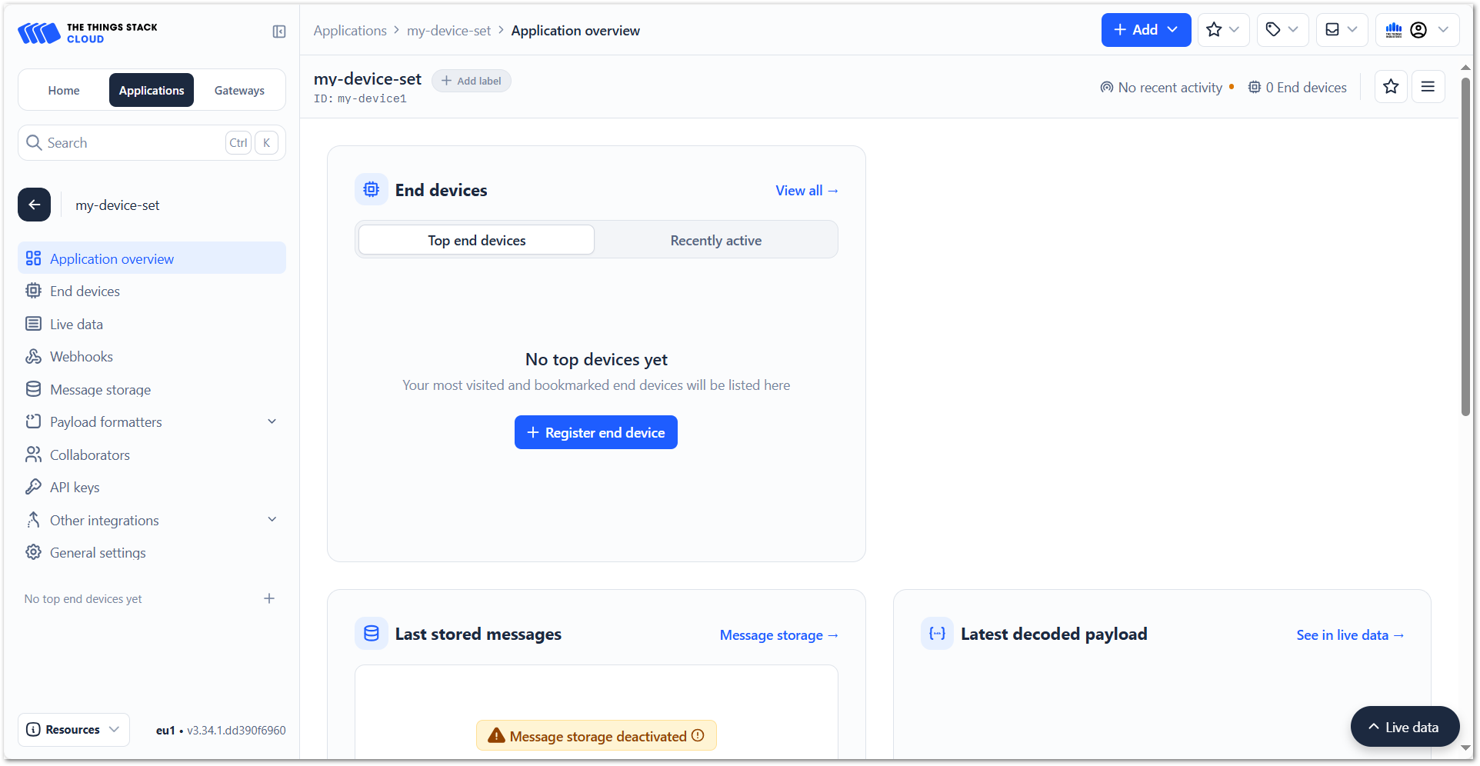Bookmark this application with the star button
This screenshot has height=766, width=1480.
[x=1390, y=87]
